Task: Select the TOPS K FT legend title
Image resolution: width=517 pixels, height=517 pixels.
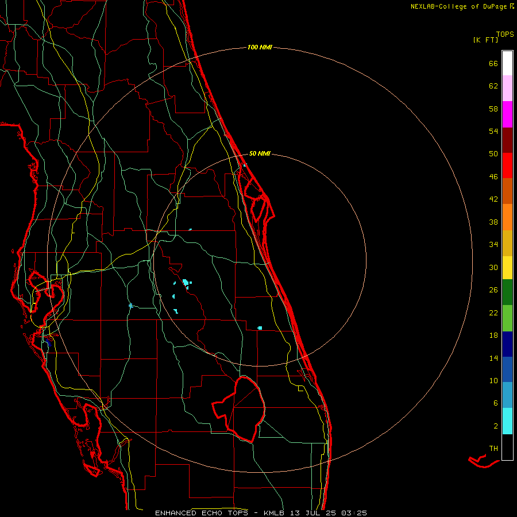Action: 493,37
